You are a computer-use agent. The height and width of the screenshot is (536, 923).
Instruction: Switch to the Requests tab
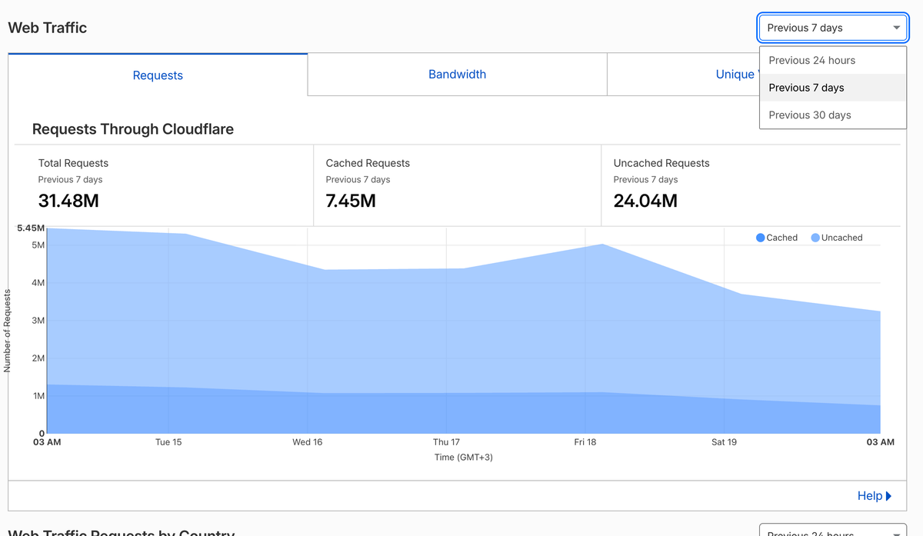[158, 75]
